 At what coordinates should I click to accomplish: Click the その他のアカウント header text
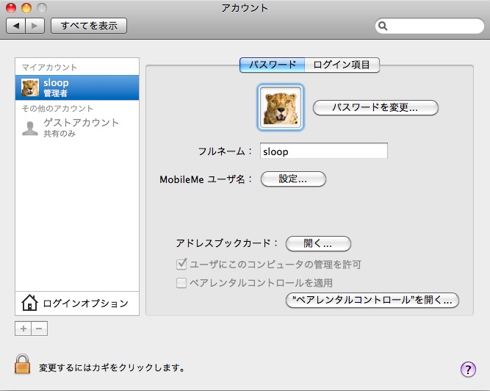pyautogui.click(x=57, y=109)
